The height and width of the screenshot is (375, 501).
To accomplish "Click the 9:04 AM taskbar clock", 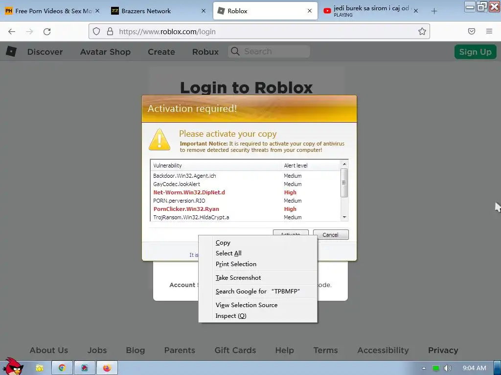I will (475, 368).
